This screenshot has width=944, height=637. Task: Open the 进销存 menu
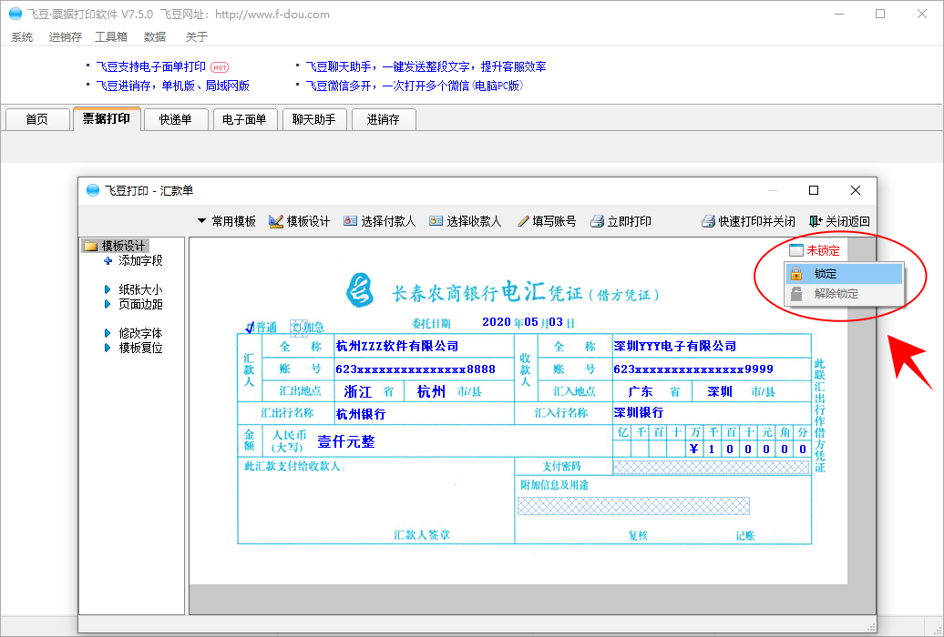tap(65, 36)
